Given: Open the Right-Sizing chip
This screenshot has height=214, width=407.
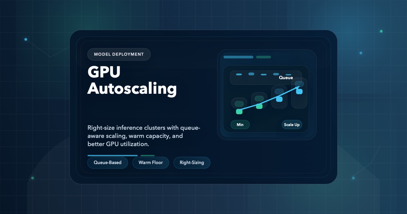Looking at the screenshot, I should point(192,163).
